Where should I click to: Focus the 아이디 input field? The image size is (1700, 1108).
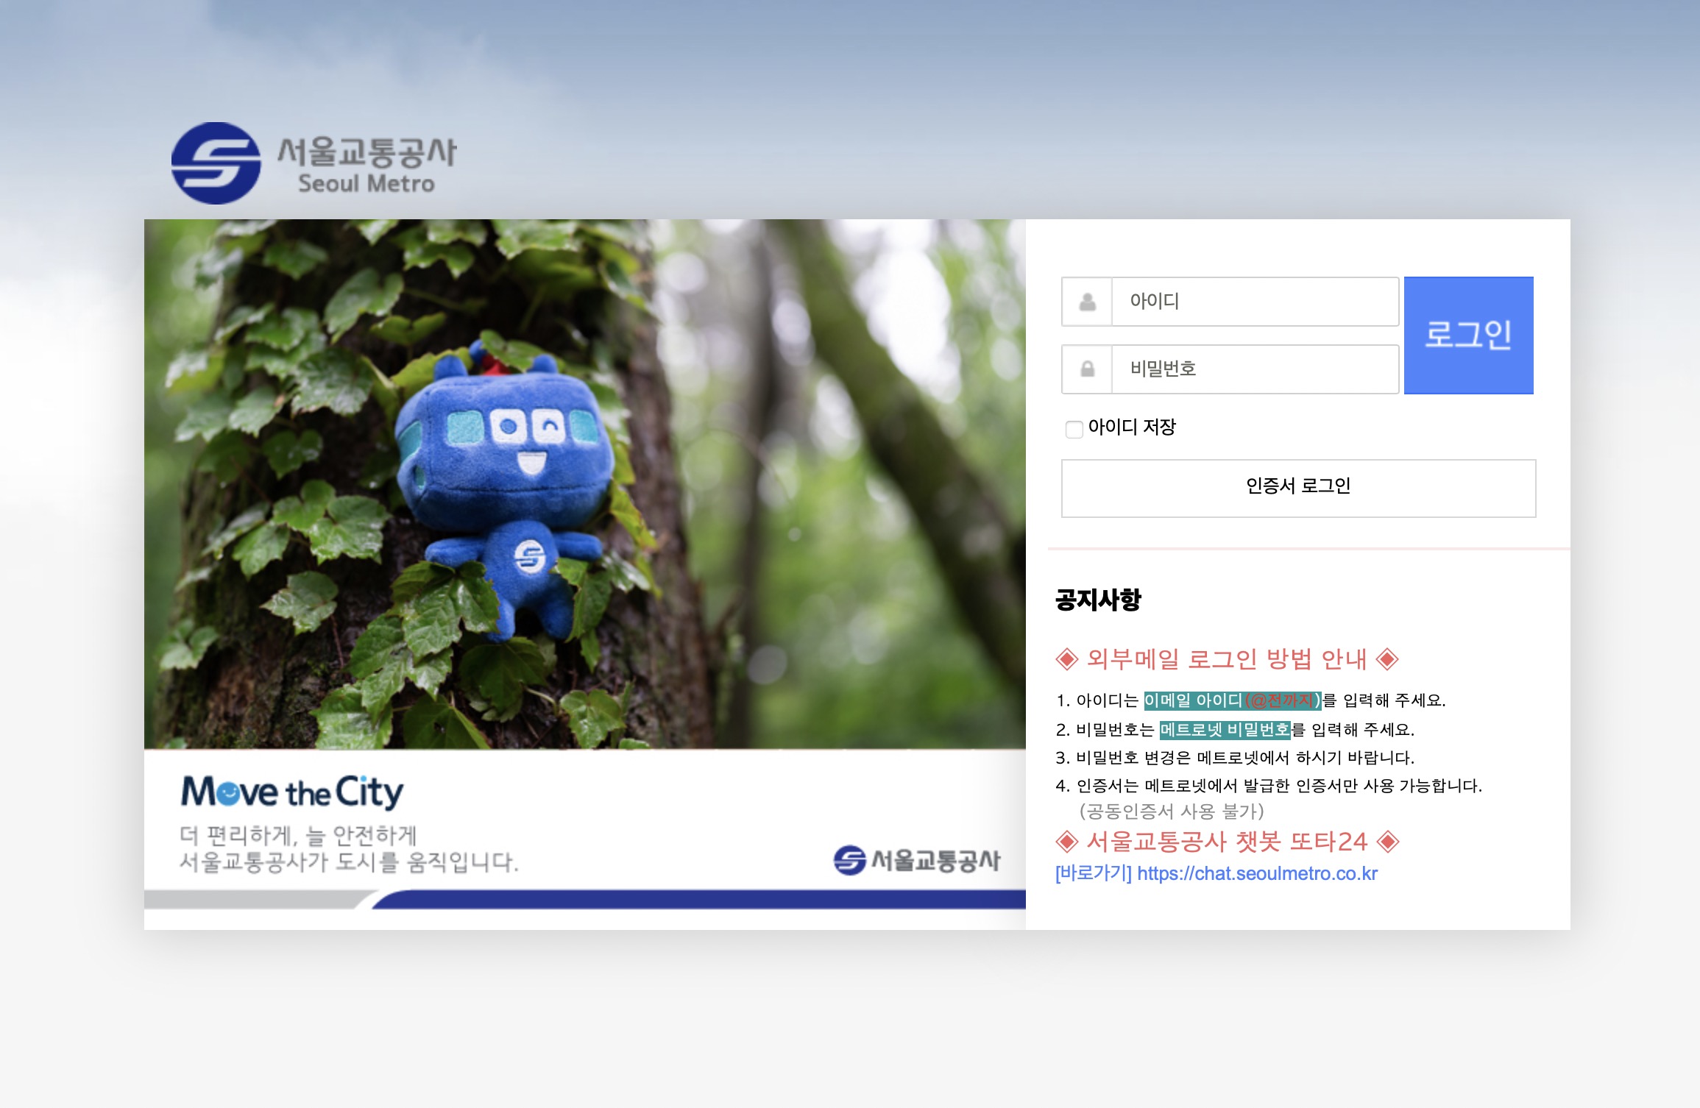pos(1255,302)
